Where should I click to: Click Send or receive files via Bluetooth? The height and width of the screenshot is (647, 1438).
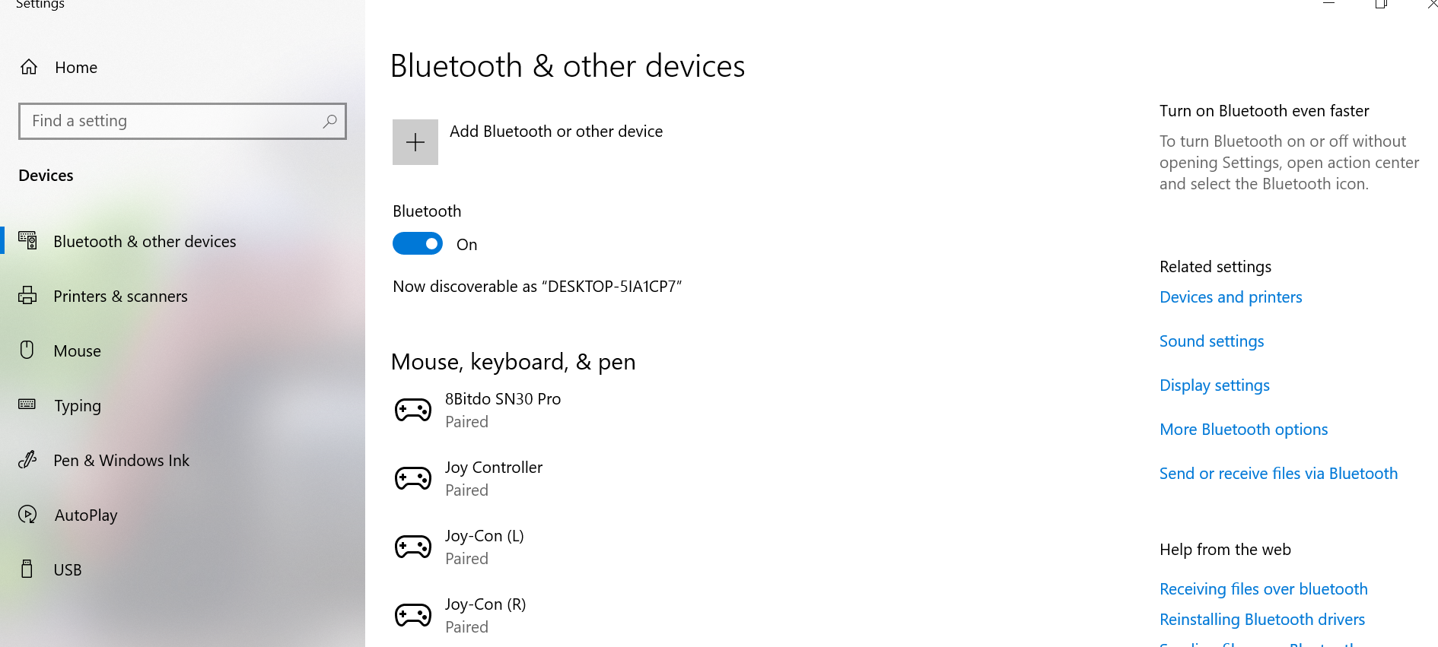coord(1278,474)
